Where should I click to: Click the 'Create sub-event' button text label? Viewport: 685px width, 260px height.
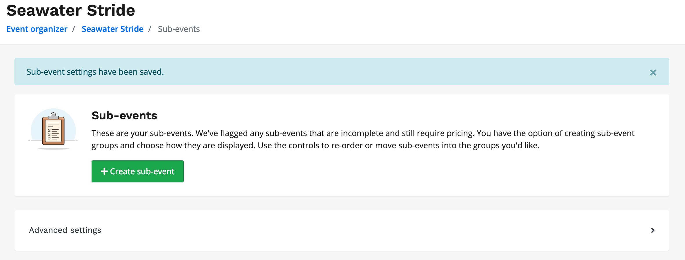coord(142,171)
